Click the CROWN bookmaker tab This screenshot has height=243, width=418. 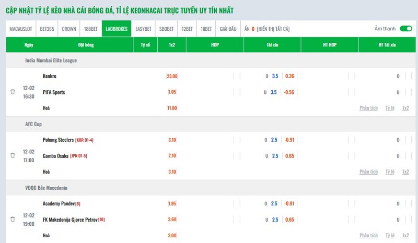(x=69, y=29)
